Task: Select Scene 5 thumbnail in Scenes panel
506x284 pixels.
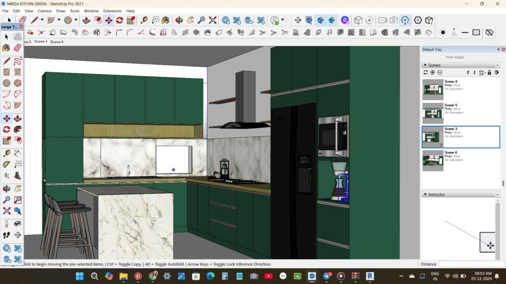Action: click(433, 113)
